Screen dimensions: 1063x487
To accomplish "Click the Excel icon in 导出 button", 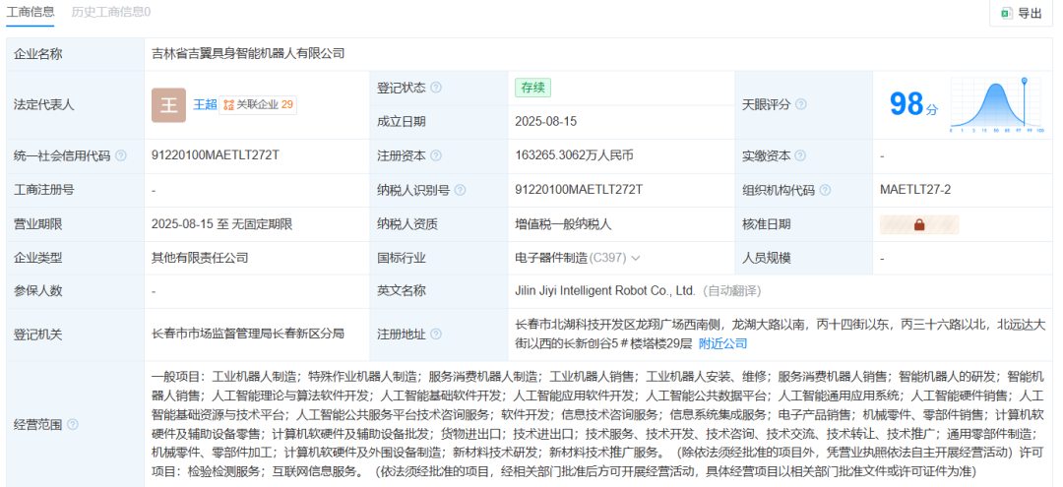I will 1008,13.
